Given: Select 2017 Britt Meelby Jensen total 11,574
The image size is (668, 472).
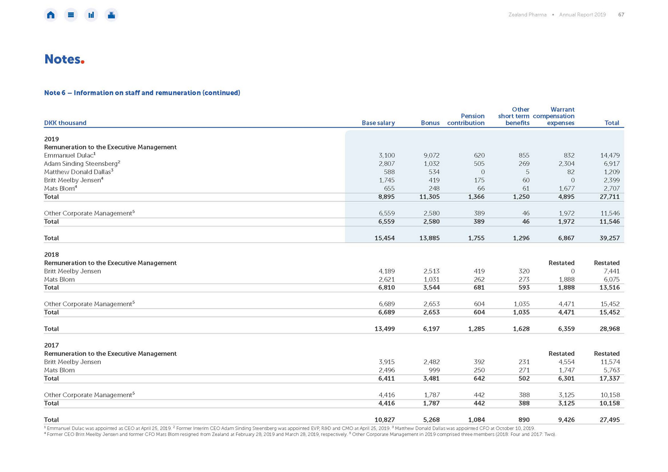Looking at the screenshot, I should [610, 362].
